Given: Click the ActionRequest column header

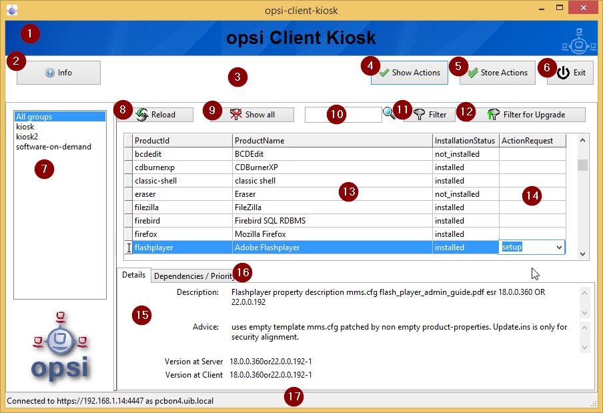Looking at the screenshot, I should click(532, 140).
